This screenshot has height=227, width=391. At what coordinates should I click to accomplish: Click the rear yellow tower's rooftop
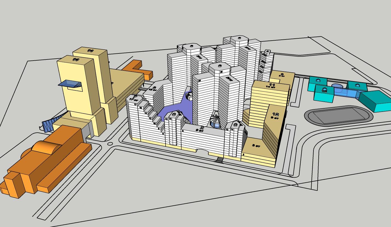[x=90, y=51]
